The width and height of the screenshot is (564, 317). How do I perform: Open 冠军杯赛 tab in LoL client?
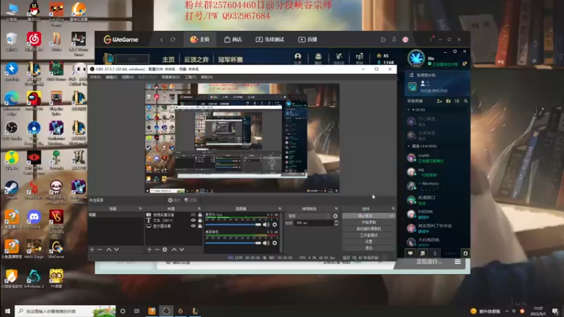(x=231, y=60)
